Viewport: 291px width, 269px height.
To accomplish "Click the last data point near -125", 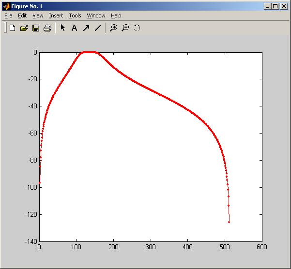I will click(229, 222).
